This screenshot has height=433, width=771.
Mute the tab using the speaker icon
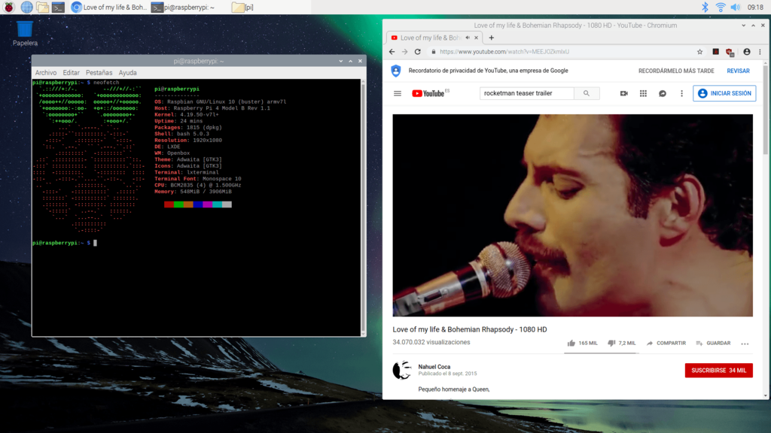[x=468, y=38]
